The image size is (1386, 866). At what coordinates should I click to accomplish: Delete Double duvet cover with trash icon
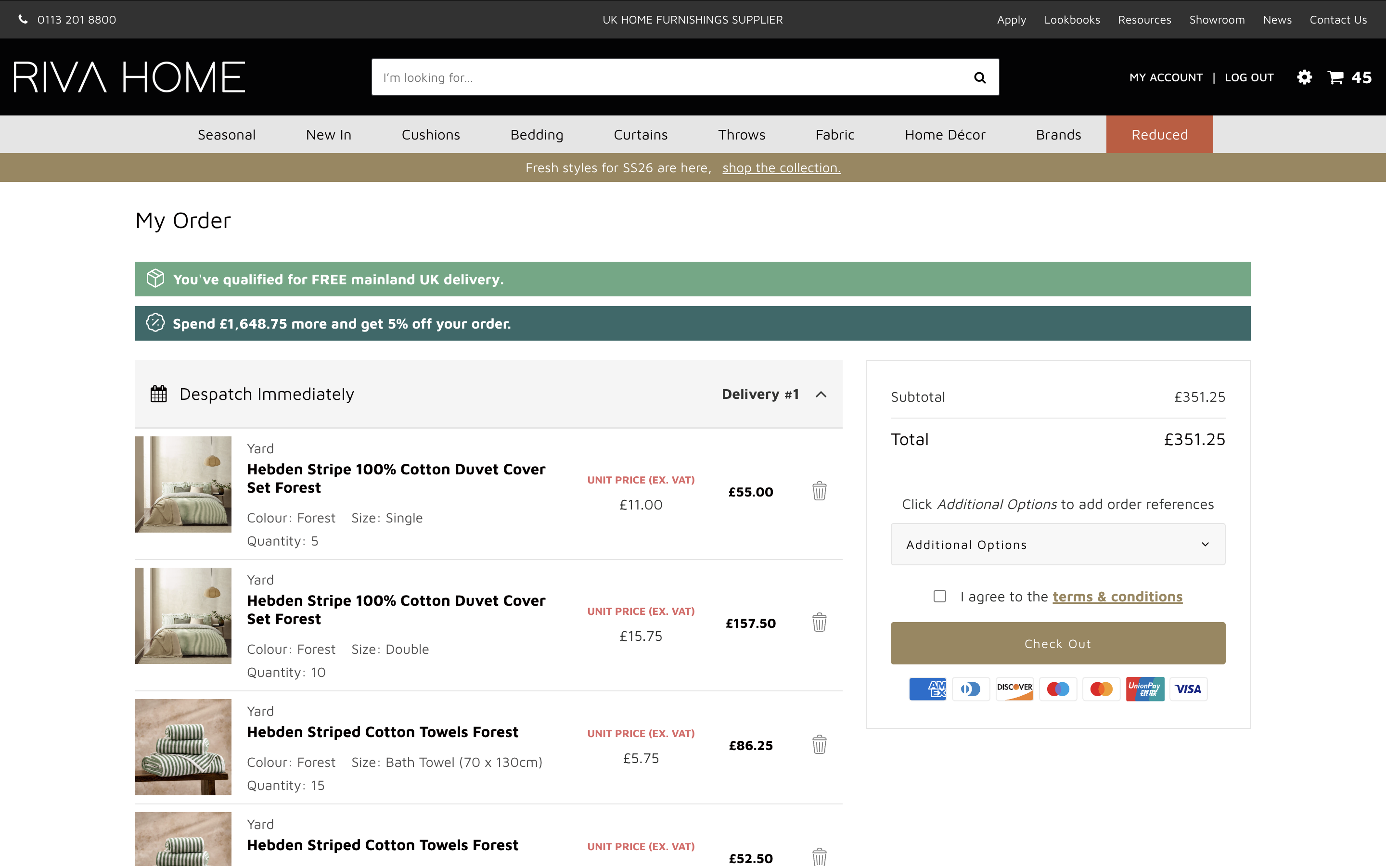click(x=819, y=622)
